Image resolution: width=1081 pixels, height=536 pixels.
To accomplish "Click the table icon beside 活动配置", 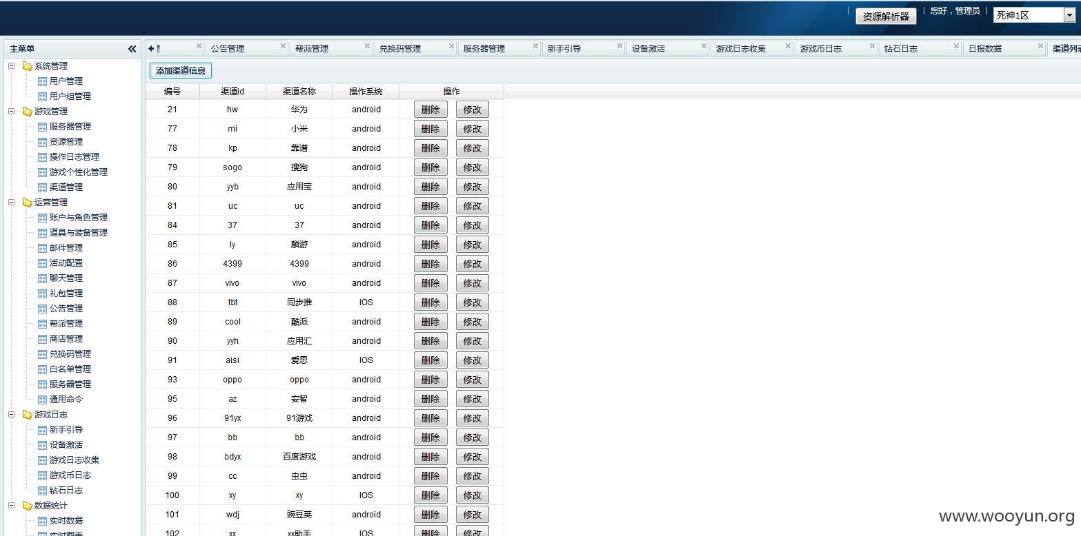I will tap(42, 263).
